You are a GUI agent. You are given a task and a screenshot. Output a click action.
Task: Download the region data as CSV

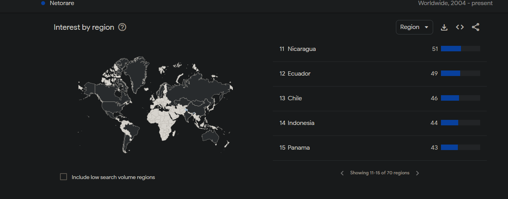[444, 27]
